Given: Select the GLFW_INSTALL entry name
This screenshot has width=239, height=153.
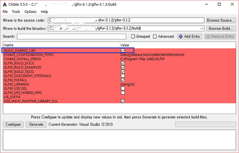Looking at the screenshot, I should tap(15, 80).
